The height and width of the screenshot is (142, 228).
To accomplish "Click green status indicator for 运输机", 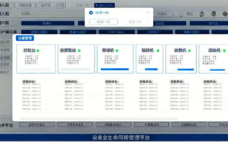I will pos(224,50).
